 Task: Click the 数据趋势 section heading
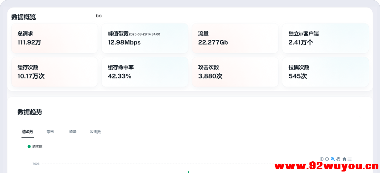point(30,112)
